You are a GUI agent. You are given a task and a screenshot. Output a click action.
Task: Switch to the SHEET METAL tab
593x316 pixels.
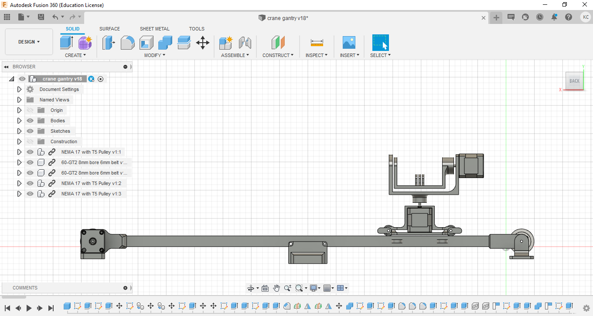click(x=154, y=29)
